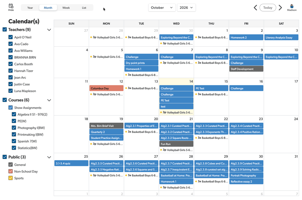
Task: Uncheck Hannah Tizer teacher
Action: point(11,71)
